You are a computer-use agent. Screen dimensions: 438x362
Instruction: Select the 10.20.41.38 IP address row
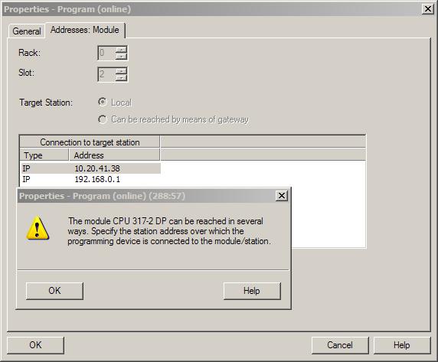pyautogui.click(x=90, y=168)
